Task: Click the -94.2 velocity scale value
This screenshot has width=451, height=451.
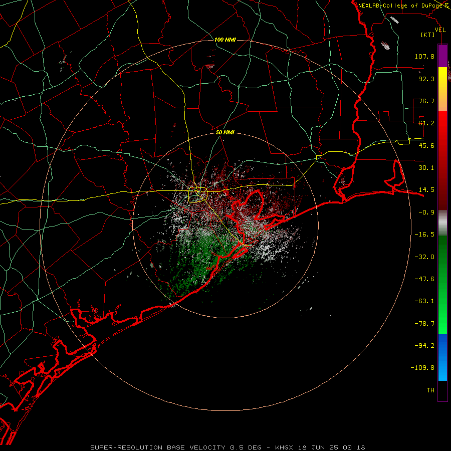Action: (x=424, y=346)
